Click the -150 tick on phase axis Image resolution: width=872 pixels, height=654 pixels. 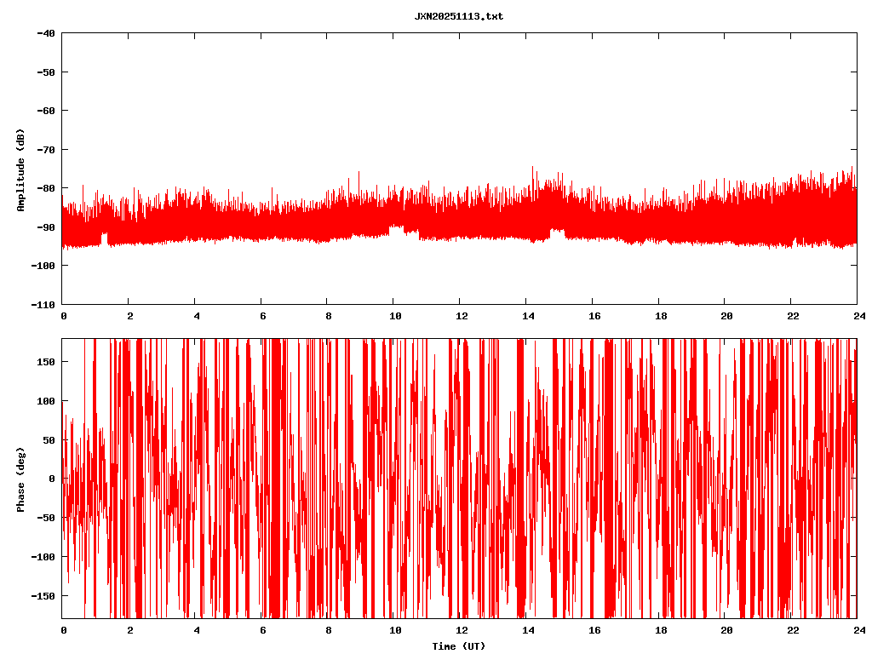43,595
